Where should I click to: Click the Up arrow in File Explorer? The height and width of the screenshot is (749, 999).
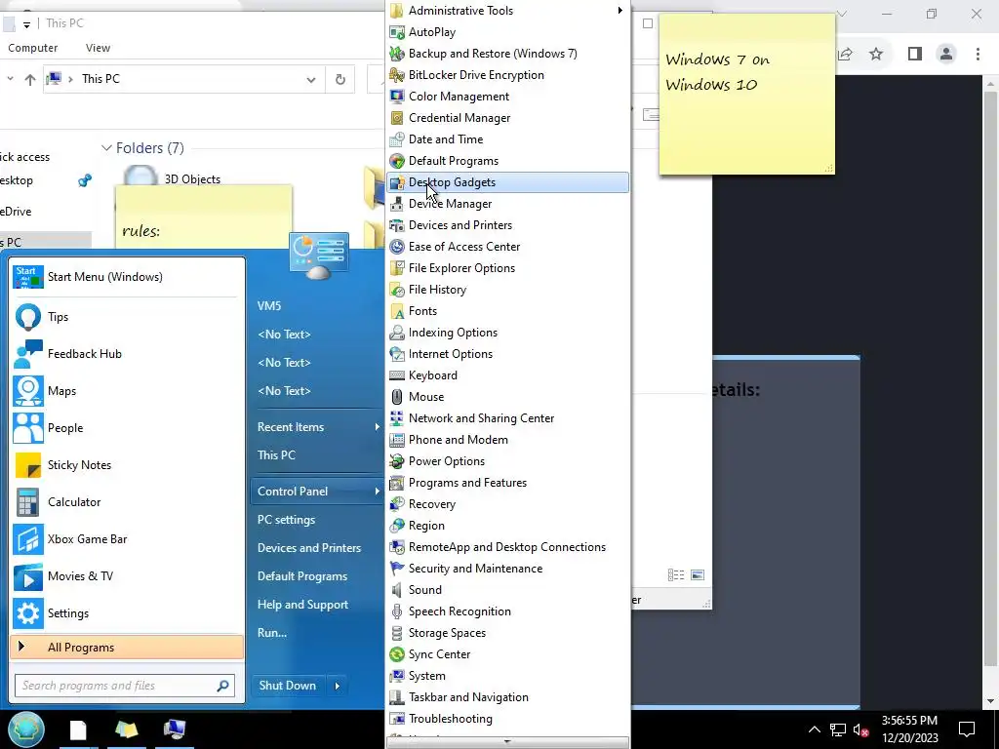pyautogui.click(x=30, y=80)
